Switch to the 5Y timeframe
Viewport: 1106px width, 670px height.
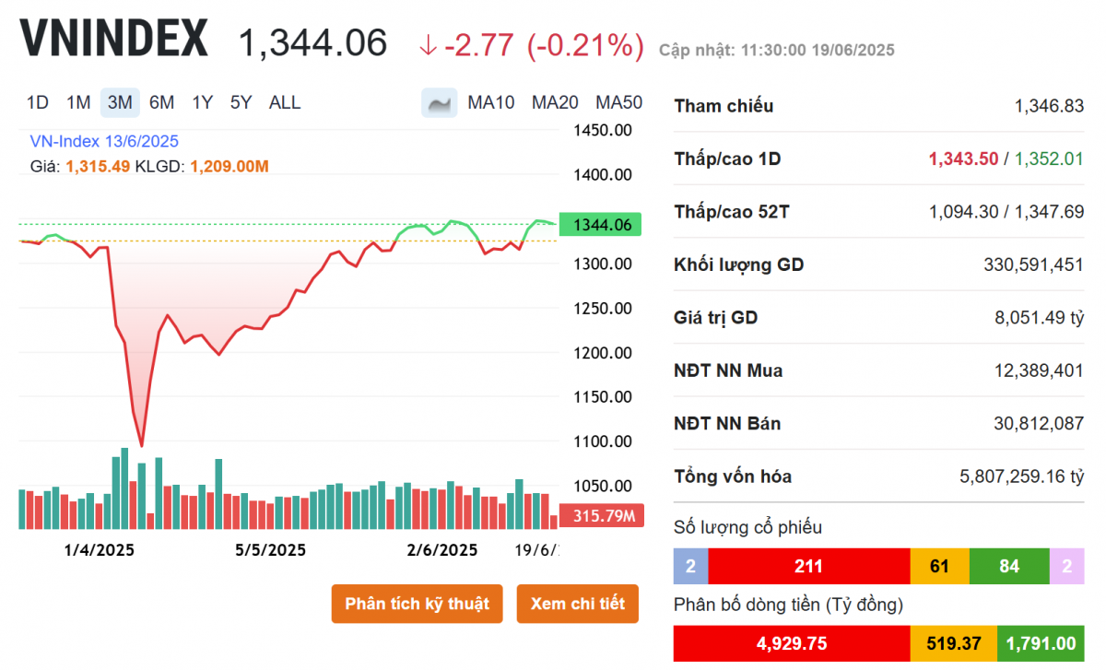point(241,103)
